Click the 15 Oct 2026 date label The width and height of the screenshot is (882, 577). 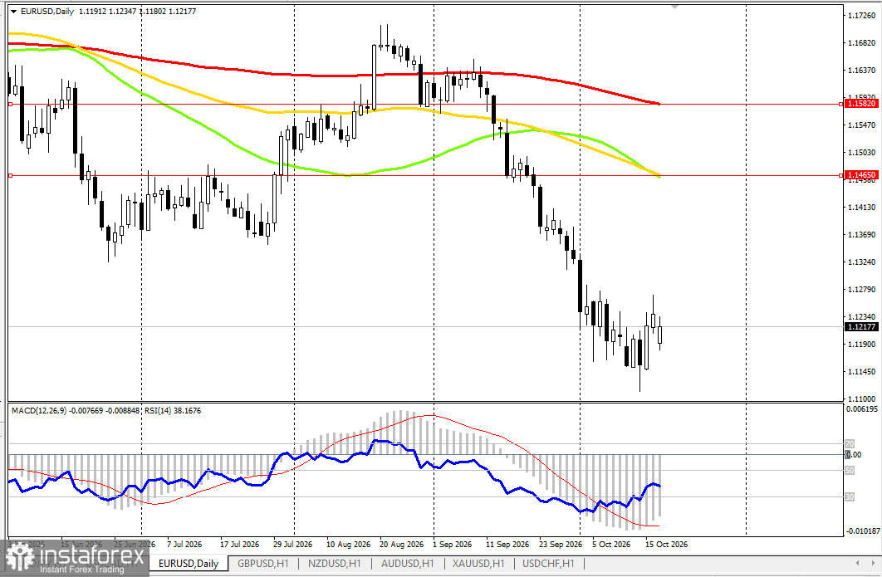click(x=667, y=545)
